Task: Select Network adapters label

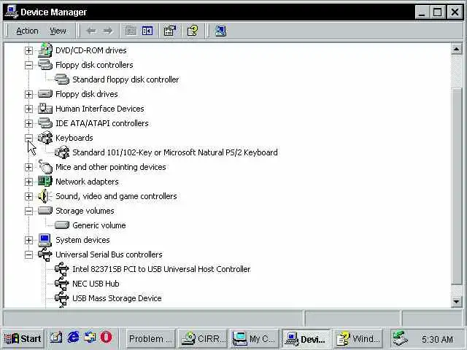Action: coord(87,182)
